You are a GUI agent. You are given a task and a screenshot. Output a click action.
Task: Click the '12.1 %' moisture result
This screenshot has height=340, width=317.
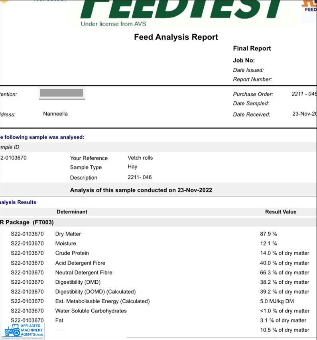pyautogui.click(x=268, y=243)
